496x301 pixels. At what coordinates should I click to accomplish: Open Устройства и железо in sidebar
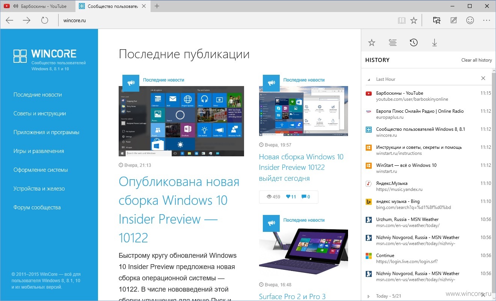(39, 189)
